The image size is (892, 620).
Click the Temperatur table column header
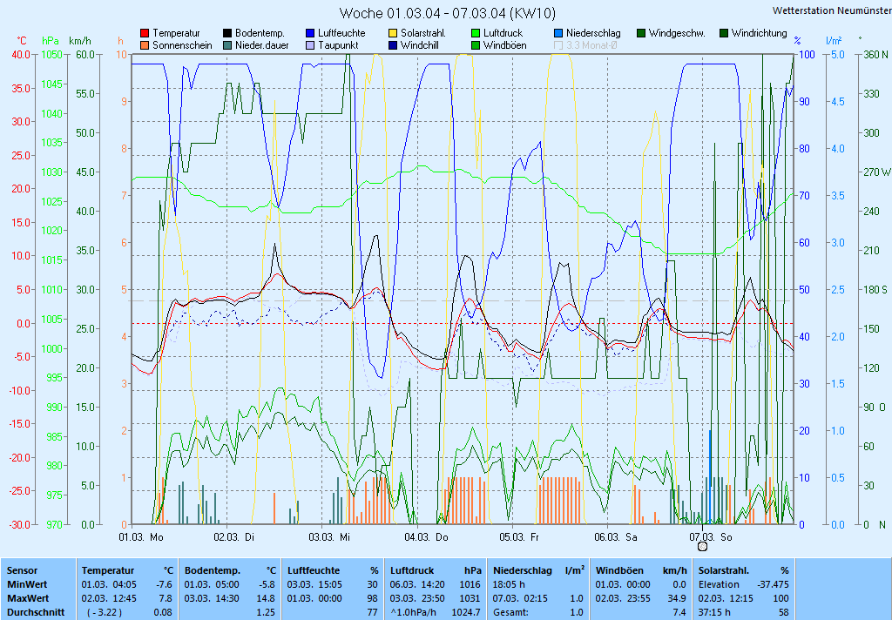tap(108, 570)
